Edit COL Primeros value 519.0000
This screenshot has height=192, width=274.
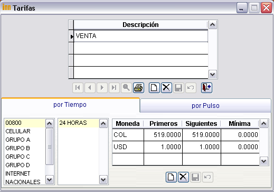[163, 135]
